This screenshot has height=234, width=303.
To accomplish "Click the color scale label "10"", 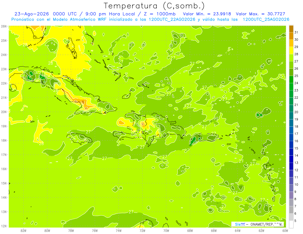I will point(296,185).
